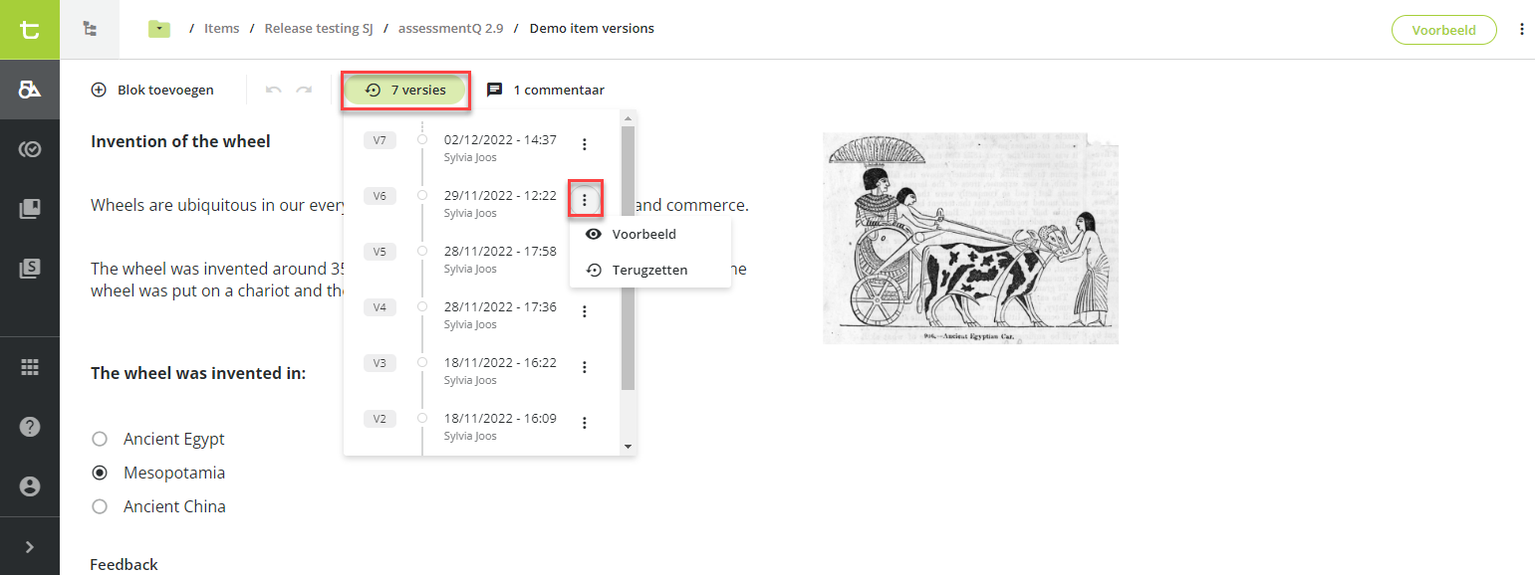Open the library stack sidebar icon

[30, 209]
